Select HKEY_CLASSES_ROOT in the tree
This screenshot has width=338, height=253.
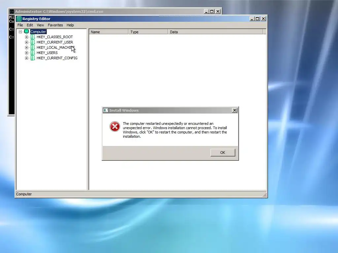pos(54,37)
